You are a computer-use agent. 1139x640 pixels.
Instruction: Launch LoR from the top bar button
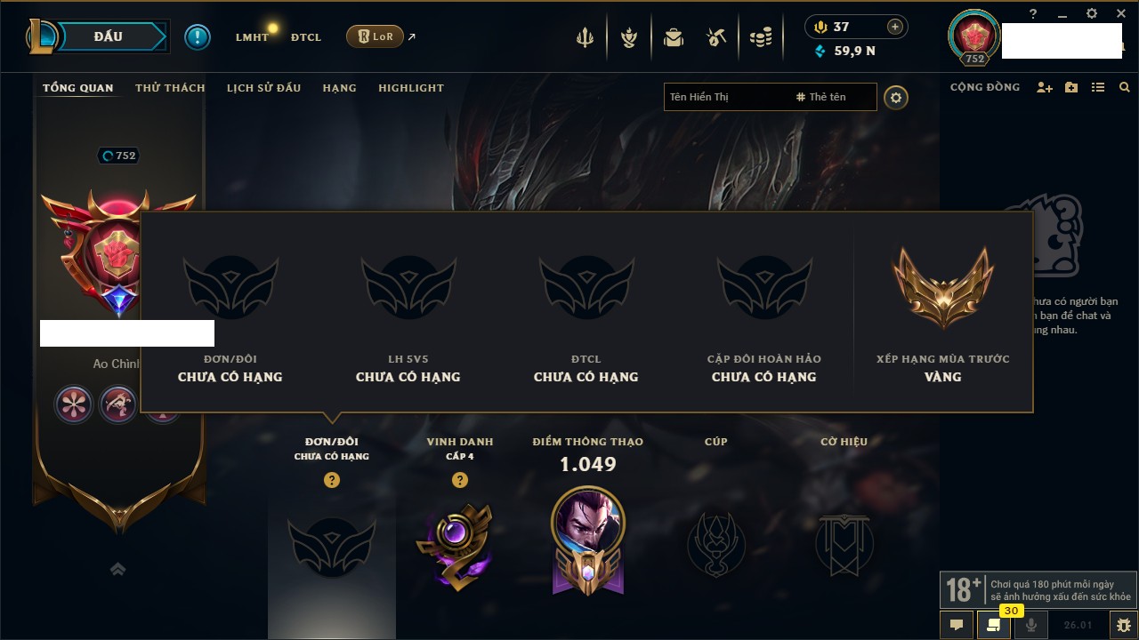coord(375,36)
